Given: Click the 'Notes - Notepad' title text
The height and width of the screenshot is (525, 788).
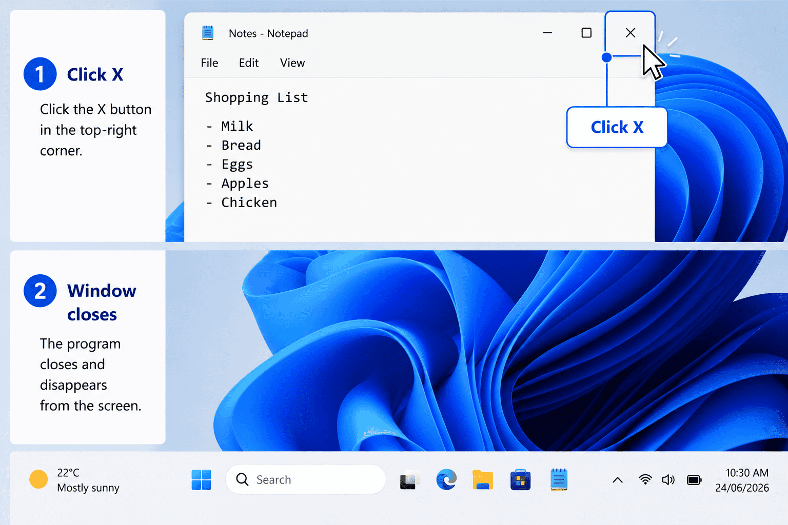Looking at the screenshot, I should (x=268, y=33).
